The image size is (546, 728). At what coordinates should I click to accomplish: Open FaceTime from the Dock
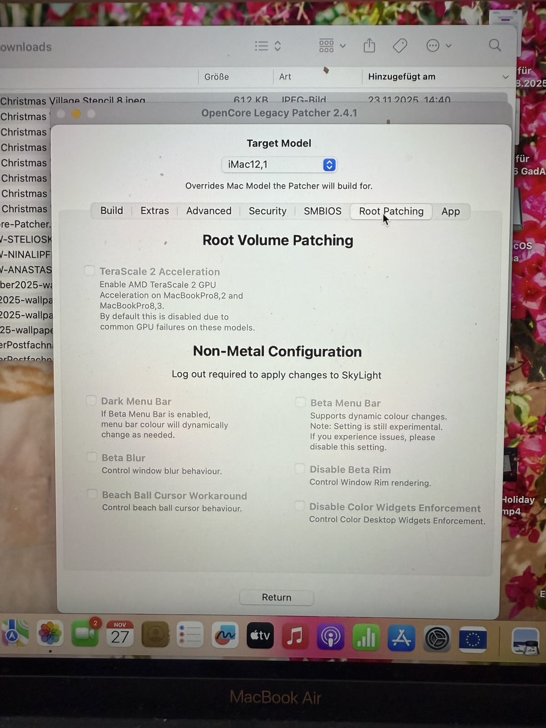[x=85, y=633]
